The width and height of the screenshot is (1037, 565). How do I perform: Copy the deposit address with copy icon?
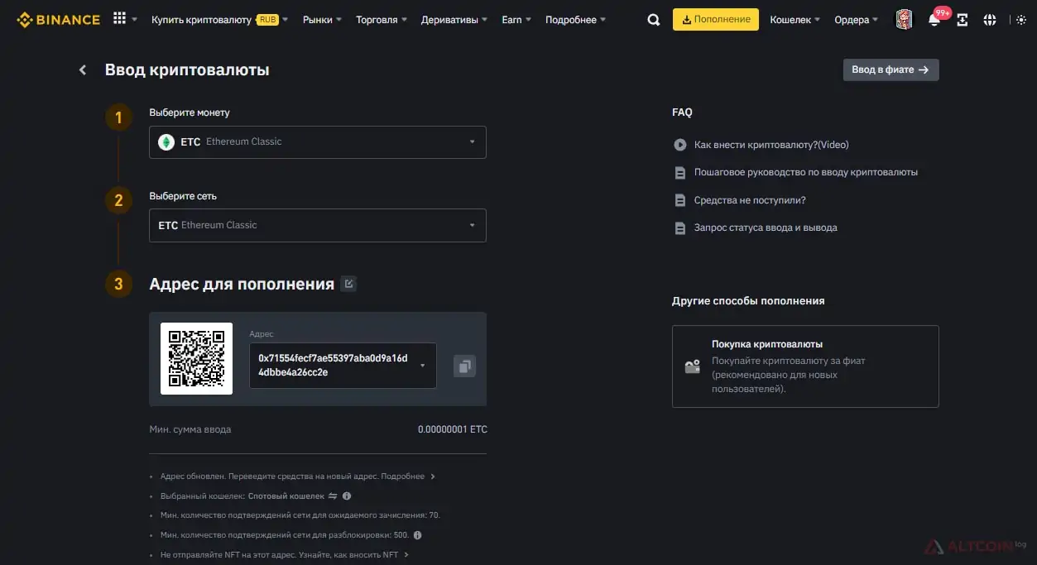464,366
